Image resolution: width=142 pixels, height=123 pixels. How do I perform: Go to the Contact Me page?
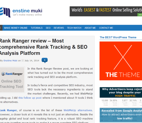[x=106, y=28]
